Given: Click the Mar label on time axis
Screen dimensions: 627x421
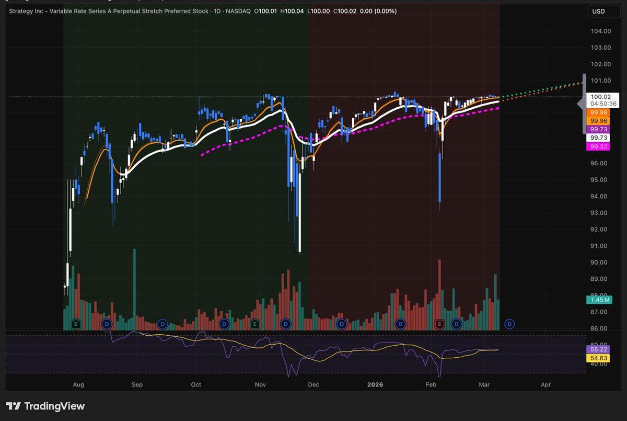Looking at the screenshot, I should 485,384.
